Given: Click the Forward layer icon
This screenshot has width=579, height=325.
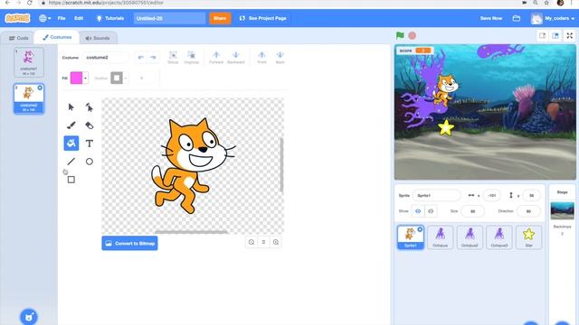Looking at the screenshot, I should point(216,58).
